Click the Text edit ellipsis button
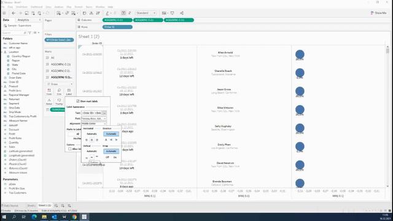 pyautogui.click(x=104, y=113)
